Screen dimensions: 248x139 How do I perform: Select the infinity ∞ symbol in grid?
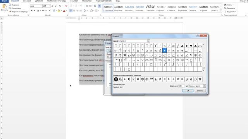173,46
